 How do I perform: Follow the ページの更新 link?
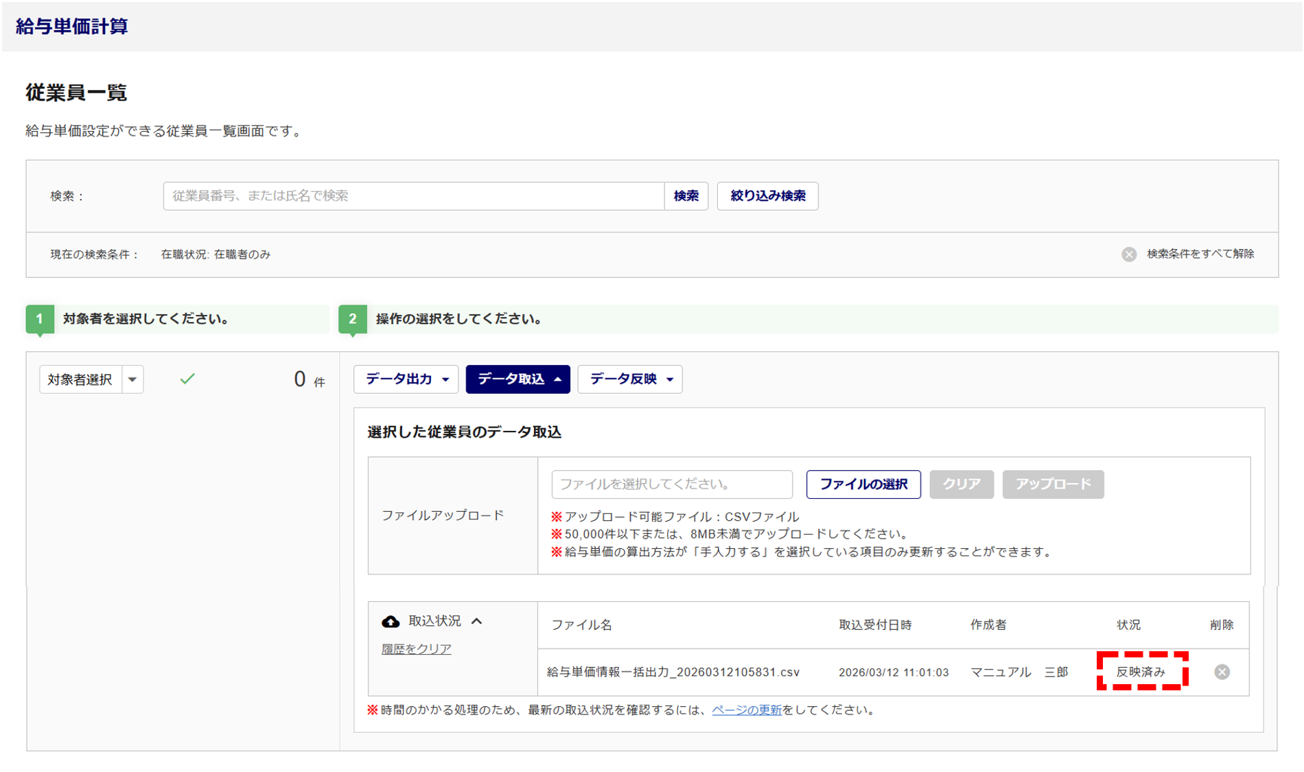point(747,710)
